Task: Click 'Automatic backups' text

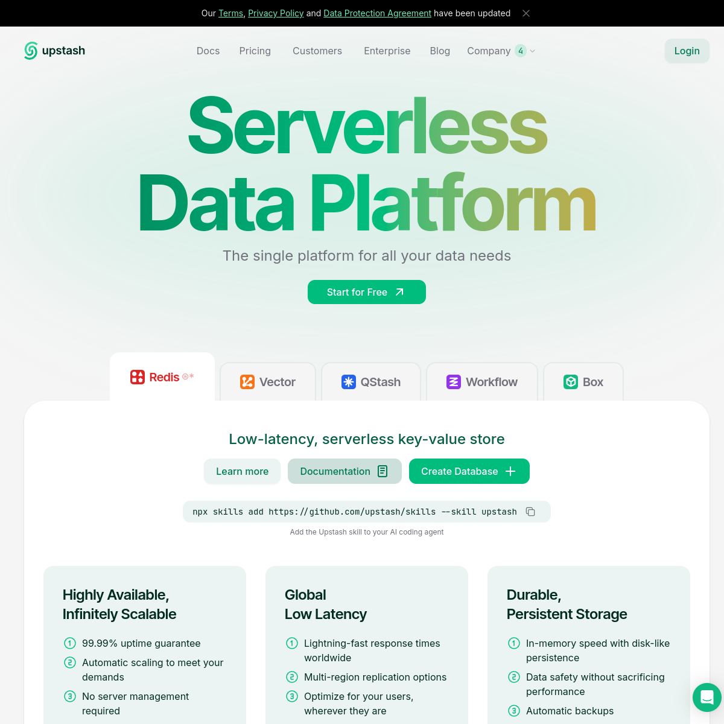Action: (x=570, y=711)
